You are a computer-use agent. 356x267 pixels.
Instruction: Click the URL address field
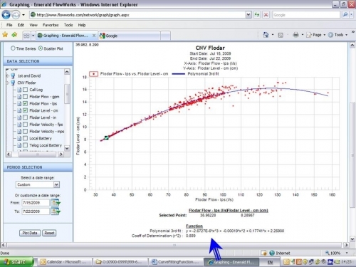(140, 15)
